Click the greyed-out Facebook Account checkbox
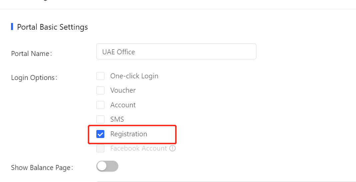The height and width of the screenshot is (182, 356). pyautogui.click(x=100, y=148)
